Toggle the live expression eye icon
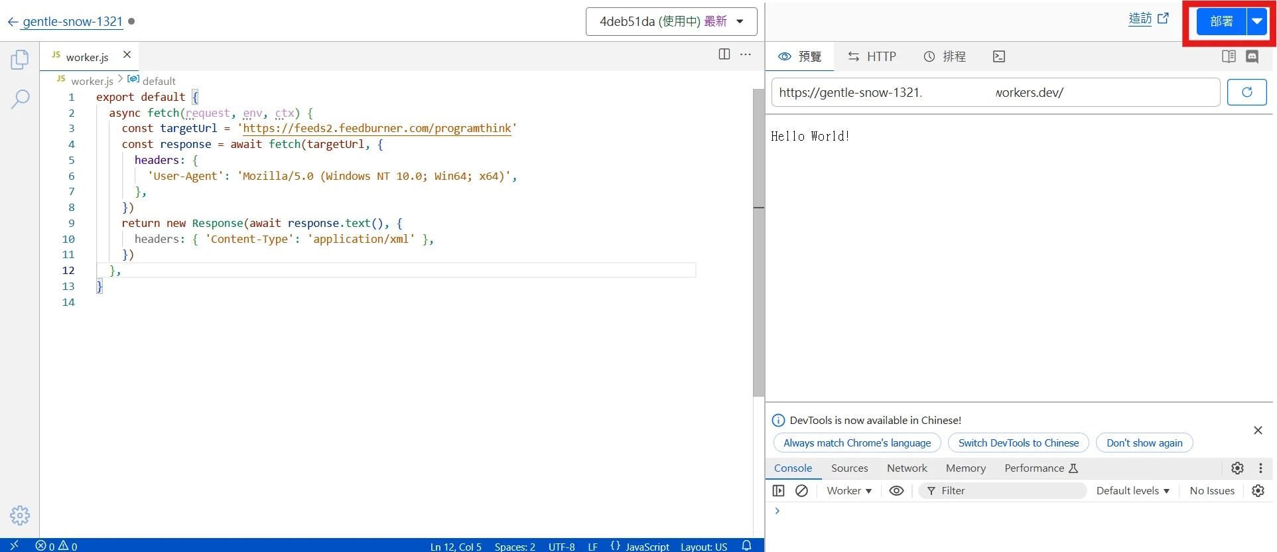Screen dimensions: 1277x552 tap(896, 491)
